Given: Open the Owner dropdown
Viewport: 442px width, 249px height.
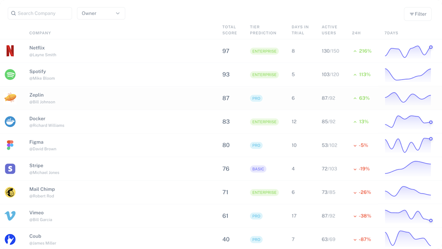Looking at the screenshot, I should (101, 13).
